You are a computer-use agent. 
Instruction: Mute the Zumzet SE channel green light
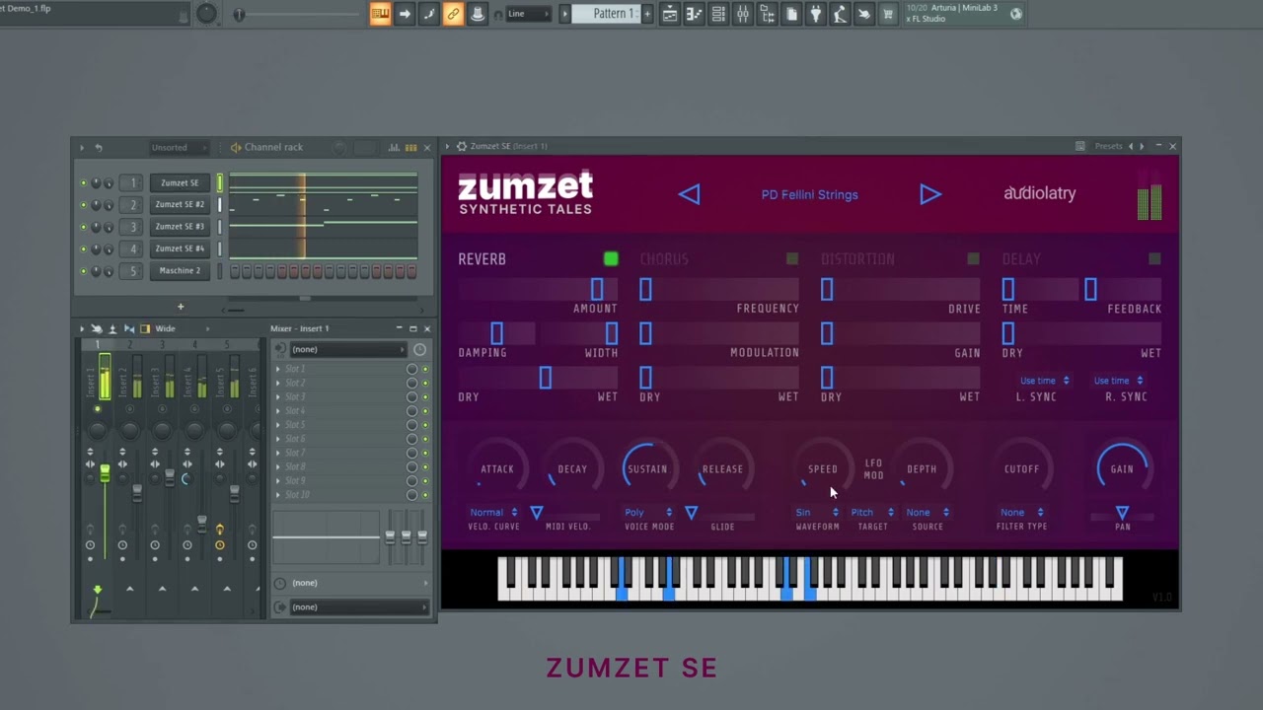(x=83, y=182)
